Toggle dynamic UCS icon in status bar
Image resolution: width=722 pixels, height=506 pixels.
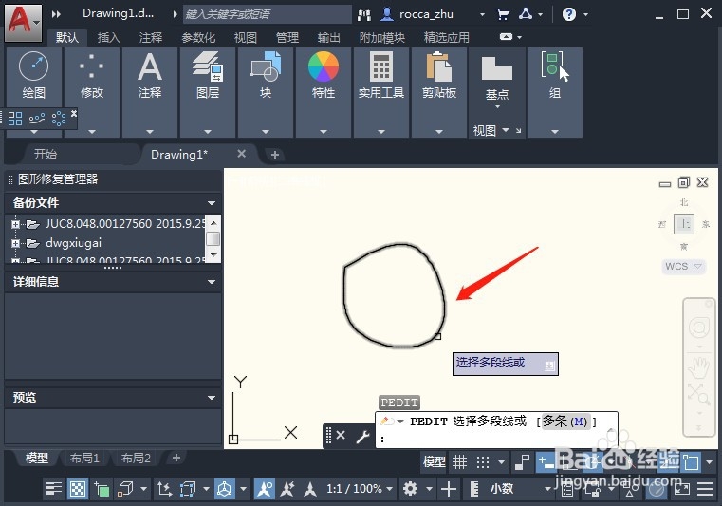164,489
